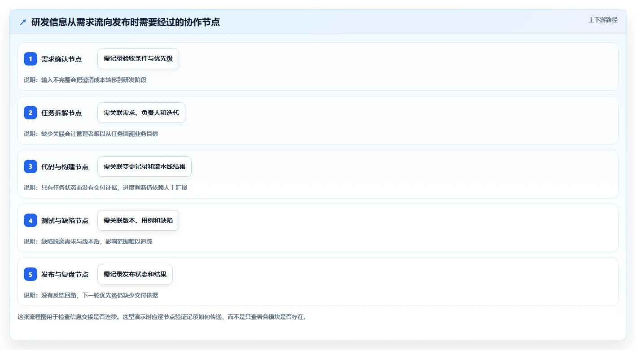Screen dimensions: 636x350
Task: Click step number 4 badge
Action: [x=31, y=220]
